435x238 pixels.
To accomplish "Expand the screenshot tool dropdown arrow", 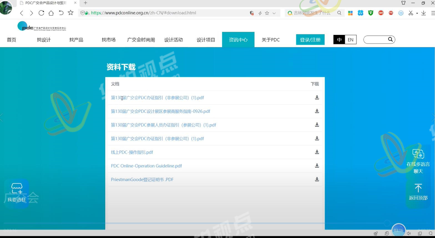I will [417, 13].
